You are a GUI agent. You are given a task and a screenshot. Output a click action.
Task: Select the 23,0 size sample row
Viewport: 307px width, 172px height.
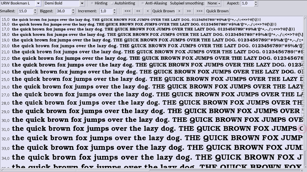[152, 65]
